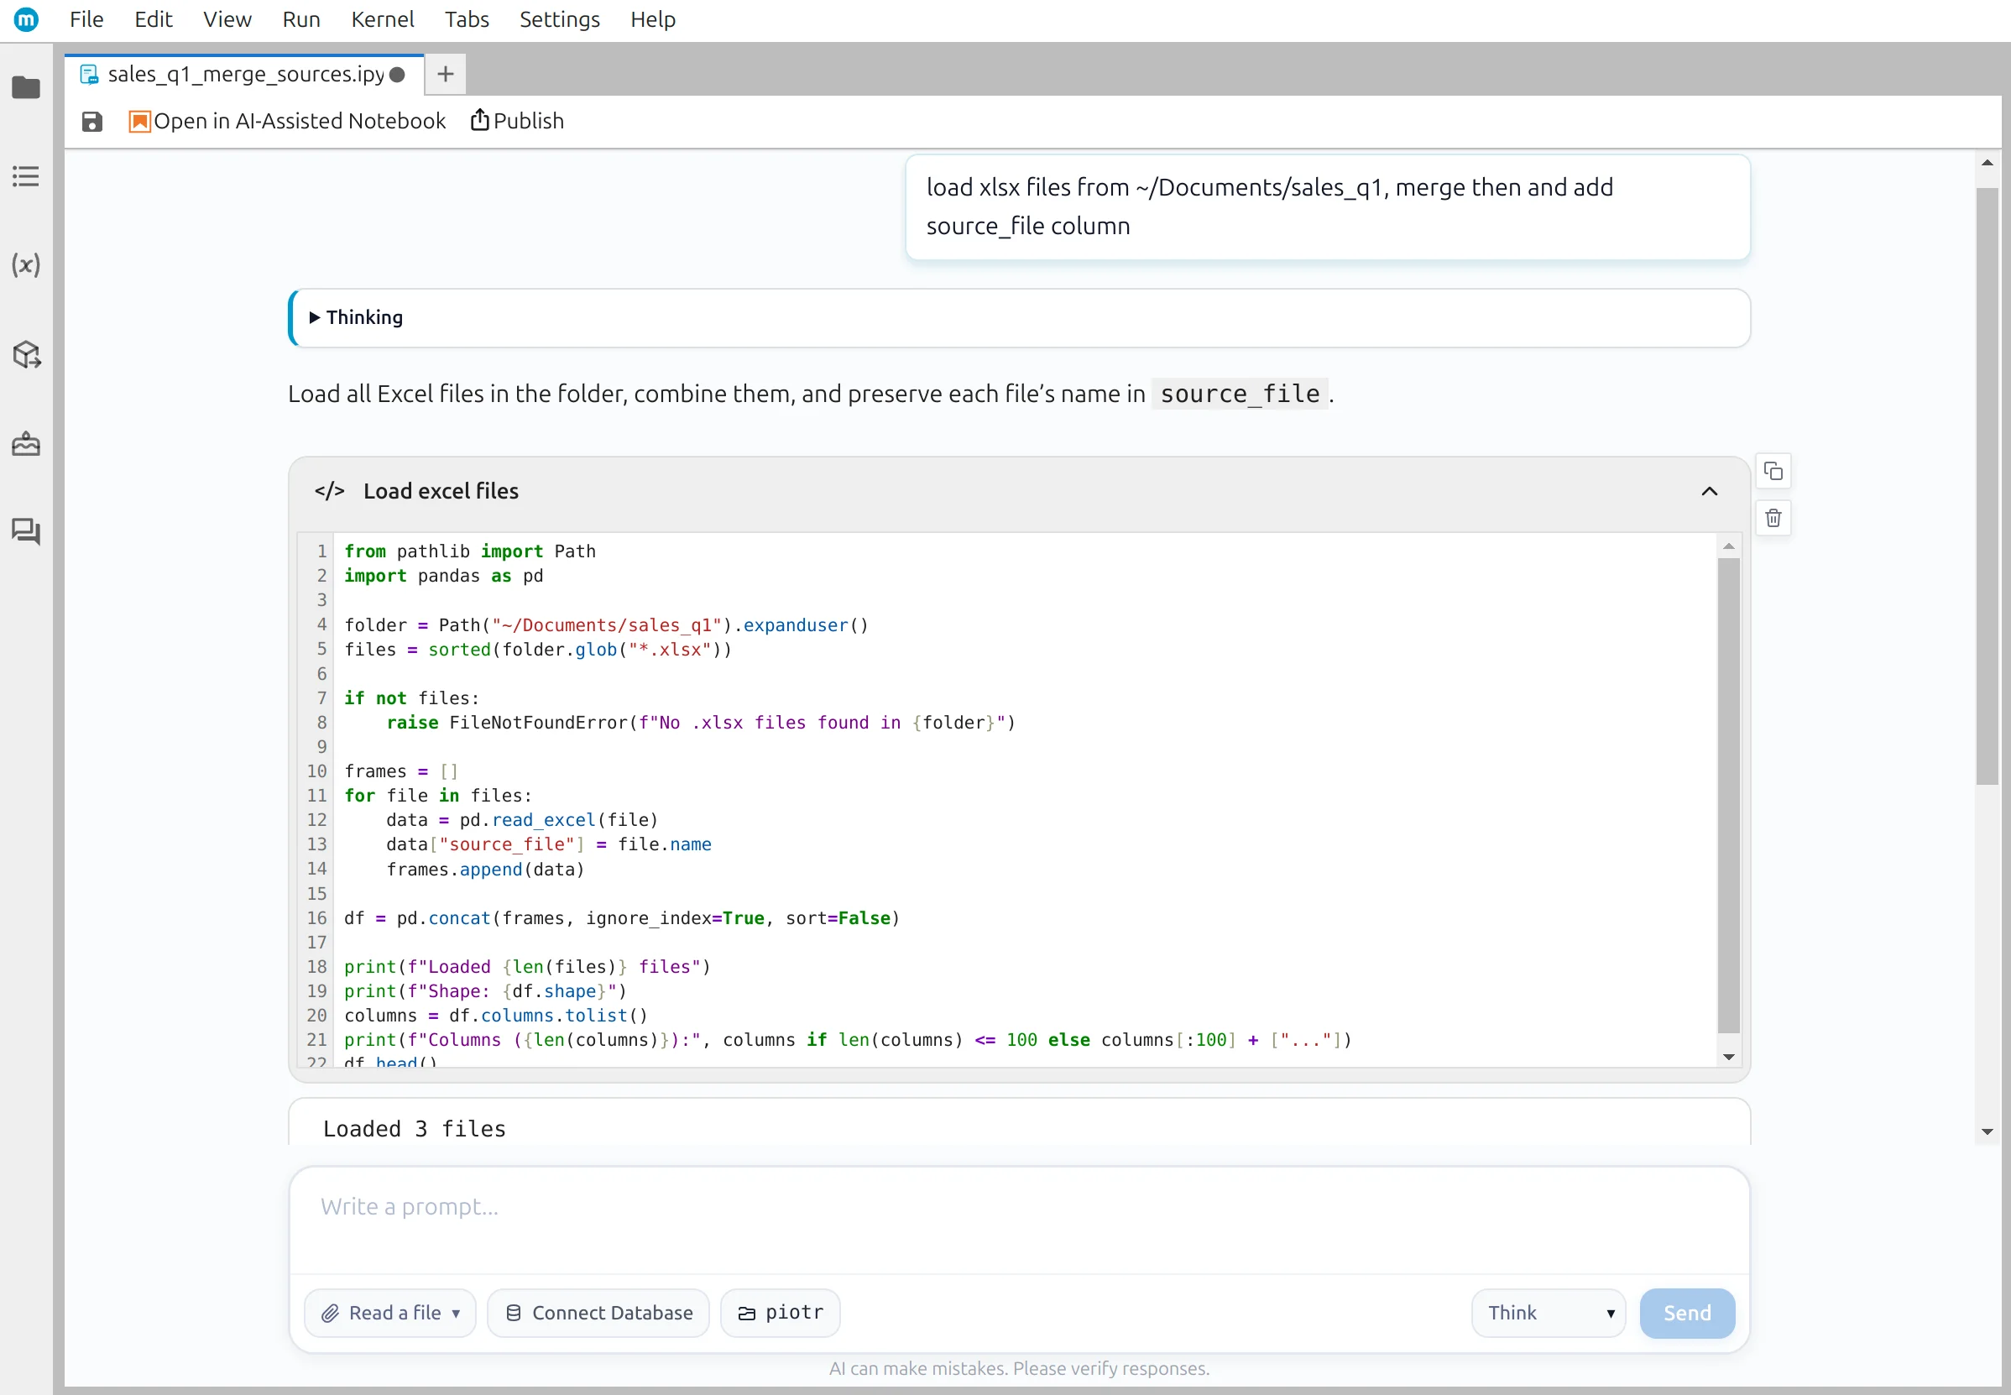
Task: Open the Think mode dropdown
Action: tap(1548, 1313)
